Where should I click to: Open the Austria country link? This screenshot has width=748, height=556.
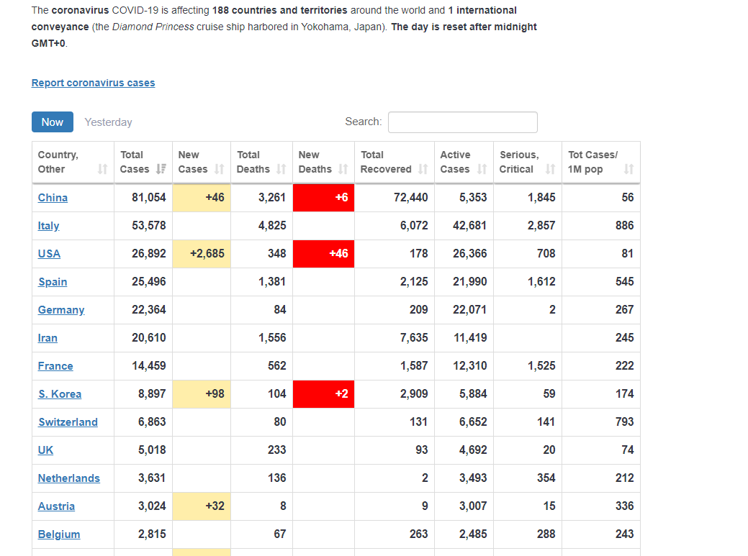tap(56, 507)
